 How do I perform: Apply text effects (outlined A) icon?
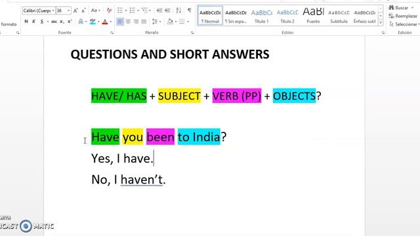[81, 22]
